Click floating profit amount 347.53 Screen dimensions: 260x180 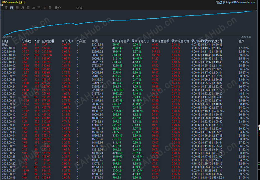point(156,51)
